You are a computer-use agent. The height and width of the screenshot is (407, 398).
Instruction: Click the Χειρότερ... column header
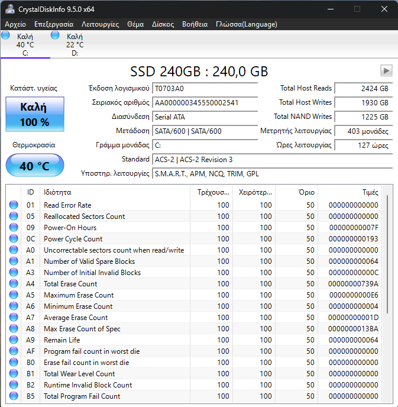coord(254,192)
